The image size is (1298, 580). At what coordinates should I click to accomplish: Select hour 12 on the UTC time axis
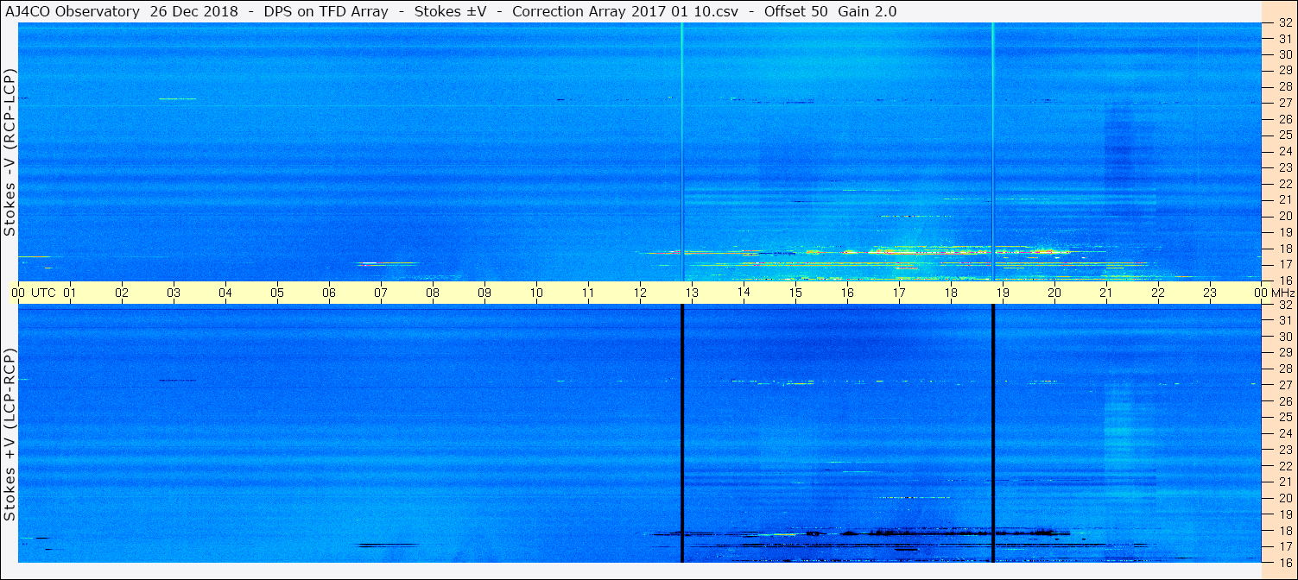[x=640, y=293]
